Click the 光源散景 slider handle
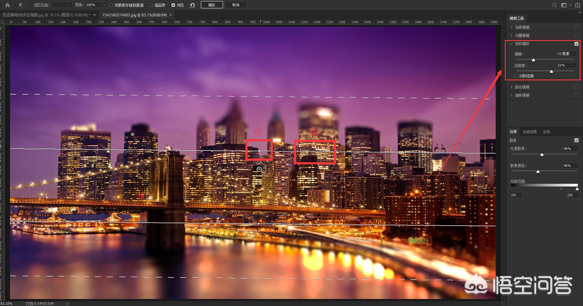This screenshot has width=583, height=306. 542,155
